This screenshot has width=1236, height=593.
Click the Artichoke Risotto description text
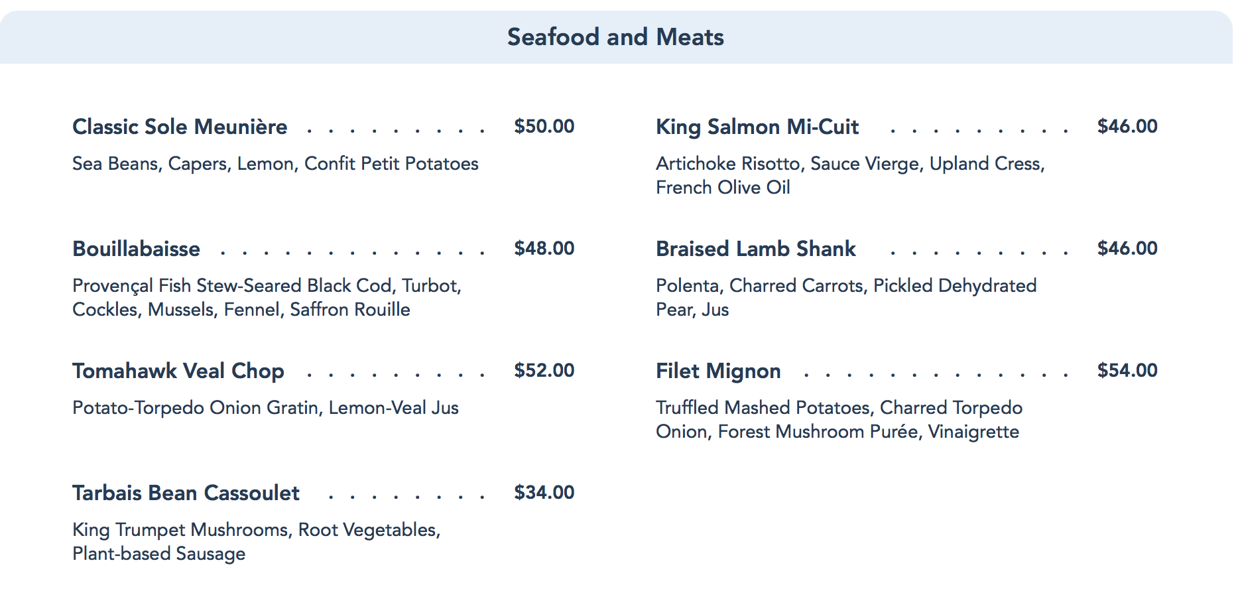pos(850,175)
